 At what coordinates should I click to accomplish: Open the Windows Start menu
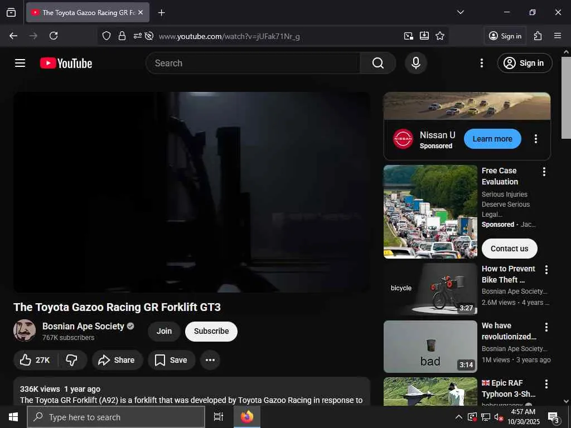(13, 417)
